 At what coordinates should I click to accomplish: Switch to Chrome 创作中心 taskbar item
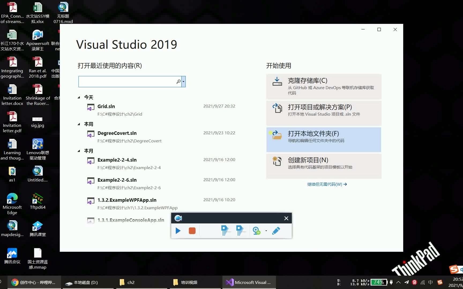(34, 282)
